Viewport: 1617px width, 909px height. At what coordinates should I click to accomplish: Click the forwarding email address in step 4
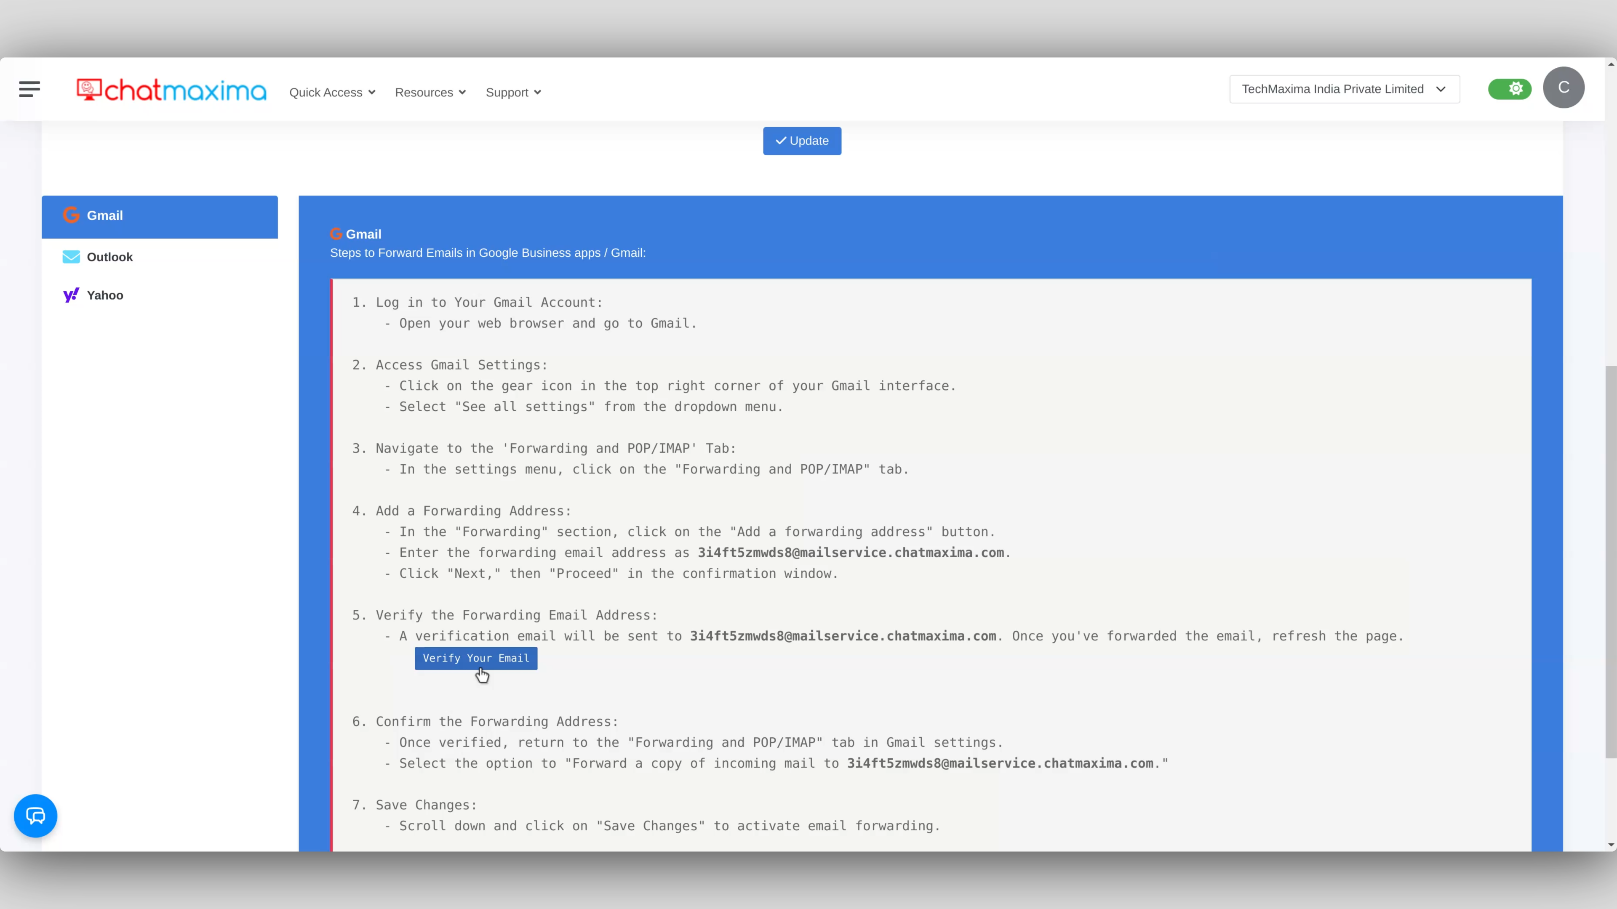click(851, 553)
